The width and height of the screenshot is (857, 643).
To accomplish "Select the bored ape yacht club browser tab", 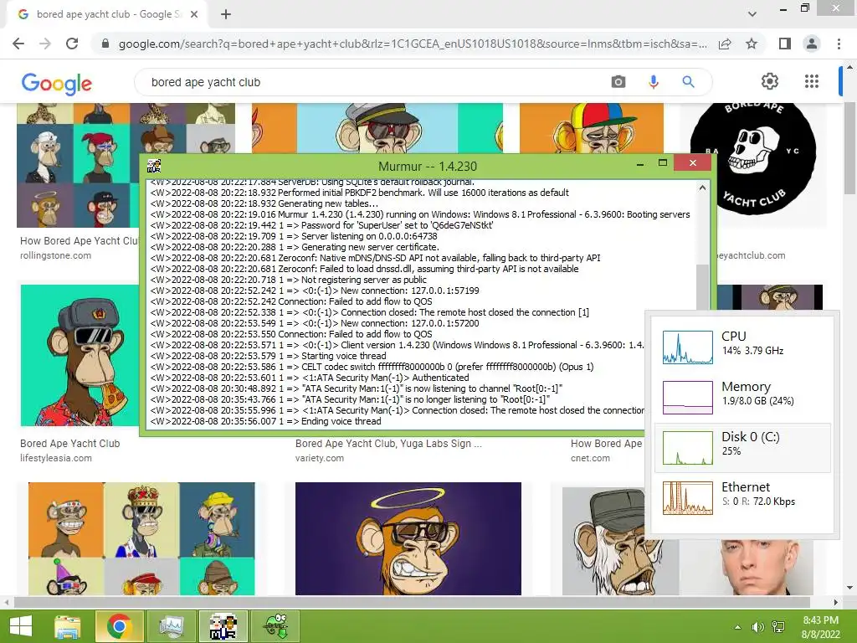I will coord(106,14).
